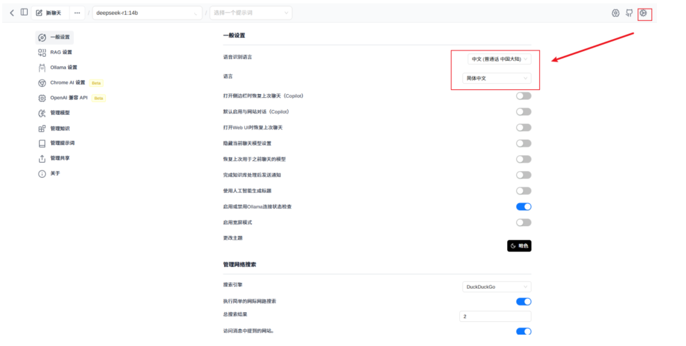Image resolution: width=686 pixels, height=346 pixels.
Task: Click the back arrow icon
Action: [x=12, y=13]
